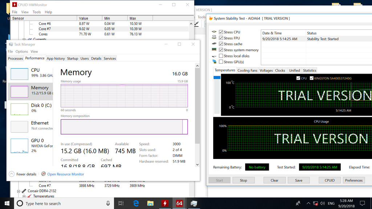372x209 pixels.
Task: Toggle CPU temperature graph checkbox
Action: 298,78
